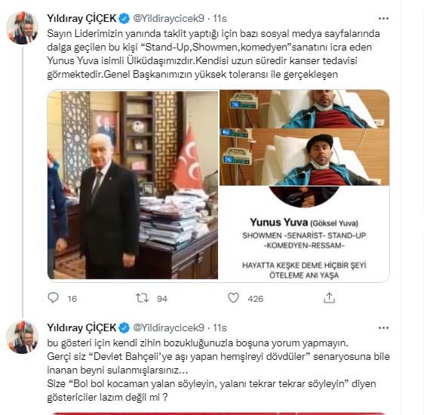Open the hospital bed photos of Yunus Yuva
Image resolution: width=424 pixels, height=415 pixels.
click(x=305, y=137)
